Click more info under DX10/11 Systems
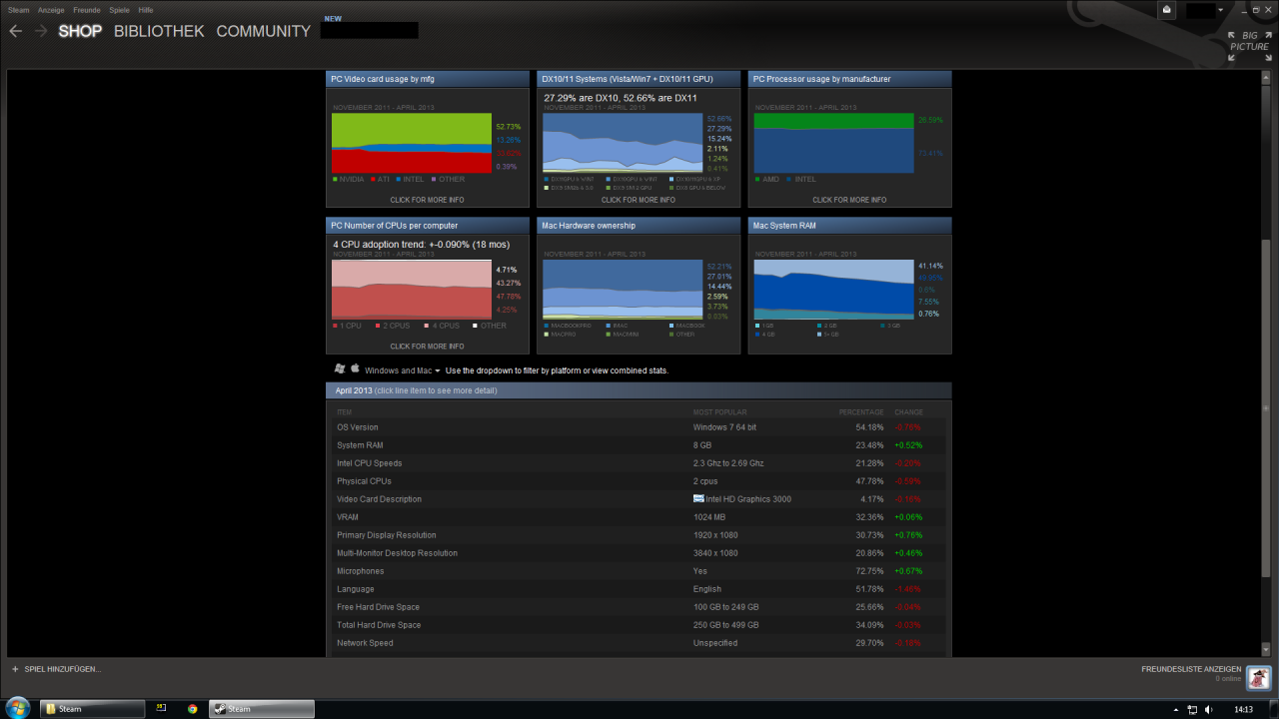 pyautogui.click(x=638, y=200)
